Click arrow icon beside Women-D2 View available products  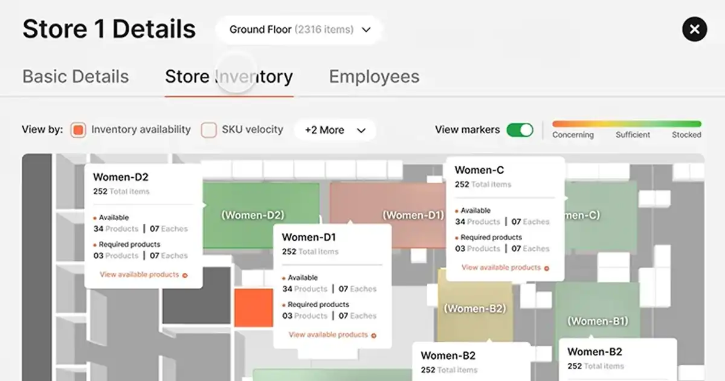[185, 275]
